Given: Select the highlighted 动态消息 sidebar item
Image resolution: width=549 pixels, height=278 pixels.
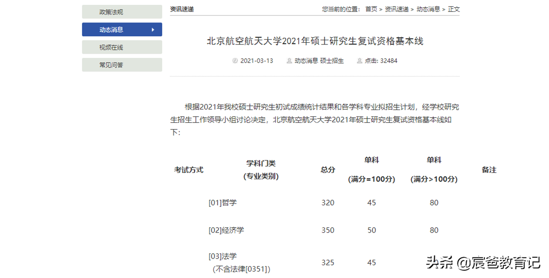Looking at the screenshot, I should (x=122, y=29).
